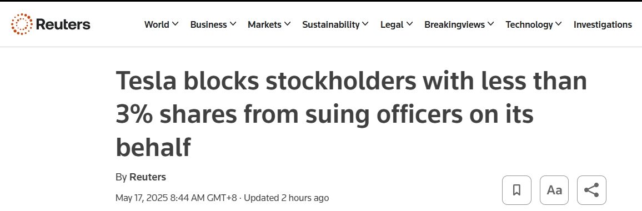The image size is (642, 211).
Task: Open the Technology section link
Action: 529,24
